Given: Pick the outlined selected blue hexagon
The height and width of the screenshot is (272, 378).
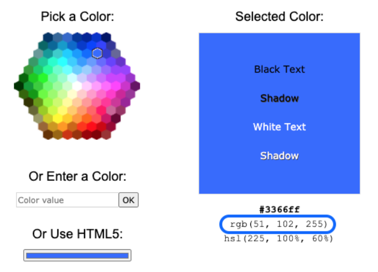Looking at the screenshot, I should coord(97,53).
